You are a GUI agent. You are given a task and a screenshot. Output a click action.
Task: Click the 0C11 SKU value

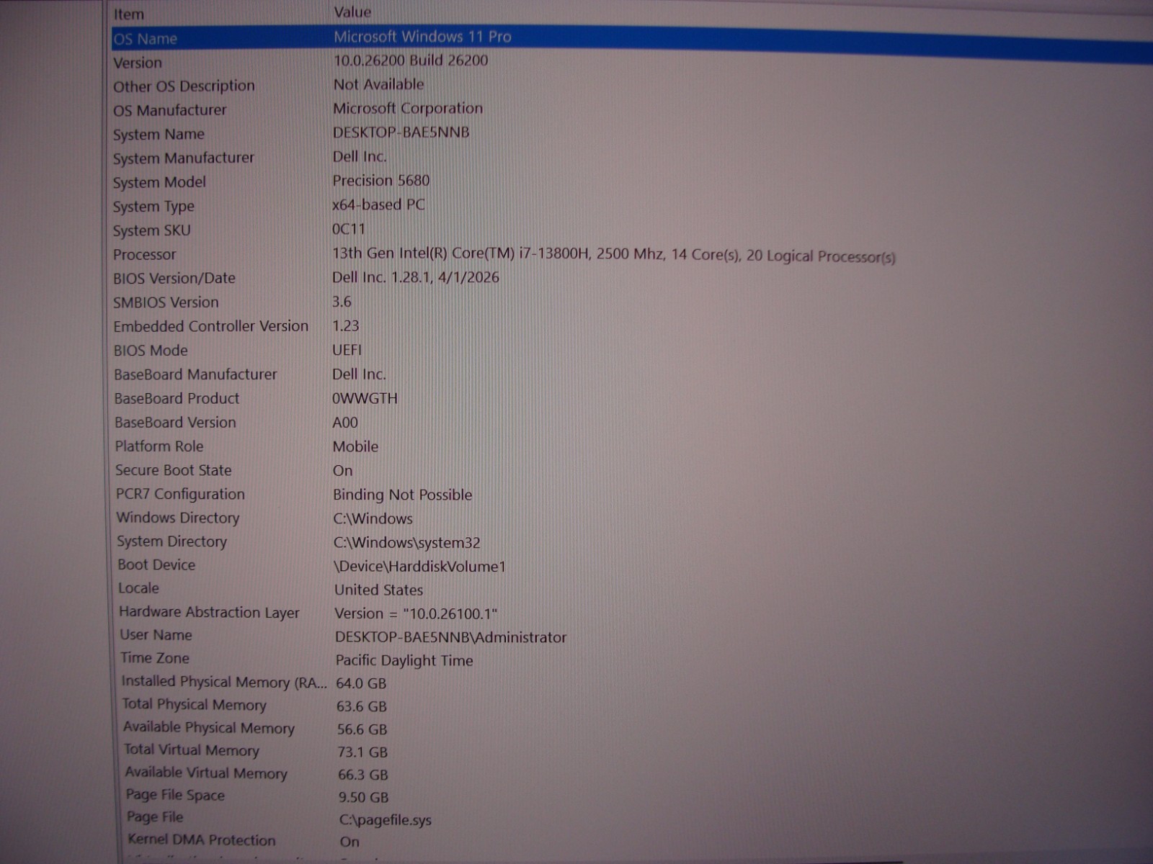click(x=349, y=229)
